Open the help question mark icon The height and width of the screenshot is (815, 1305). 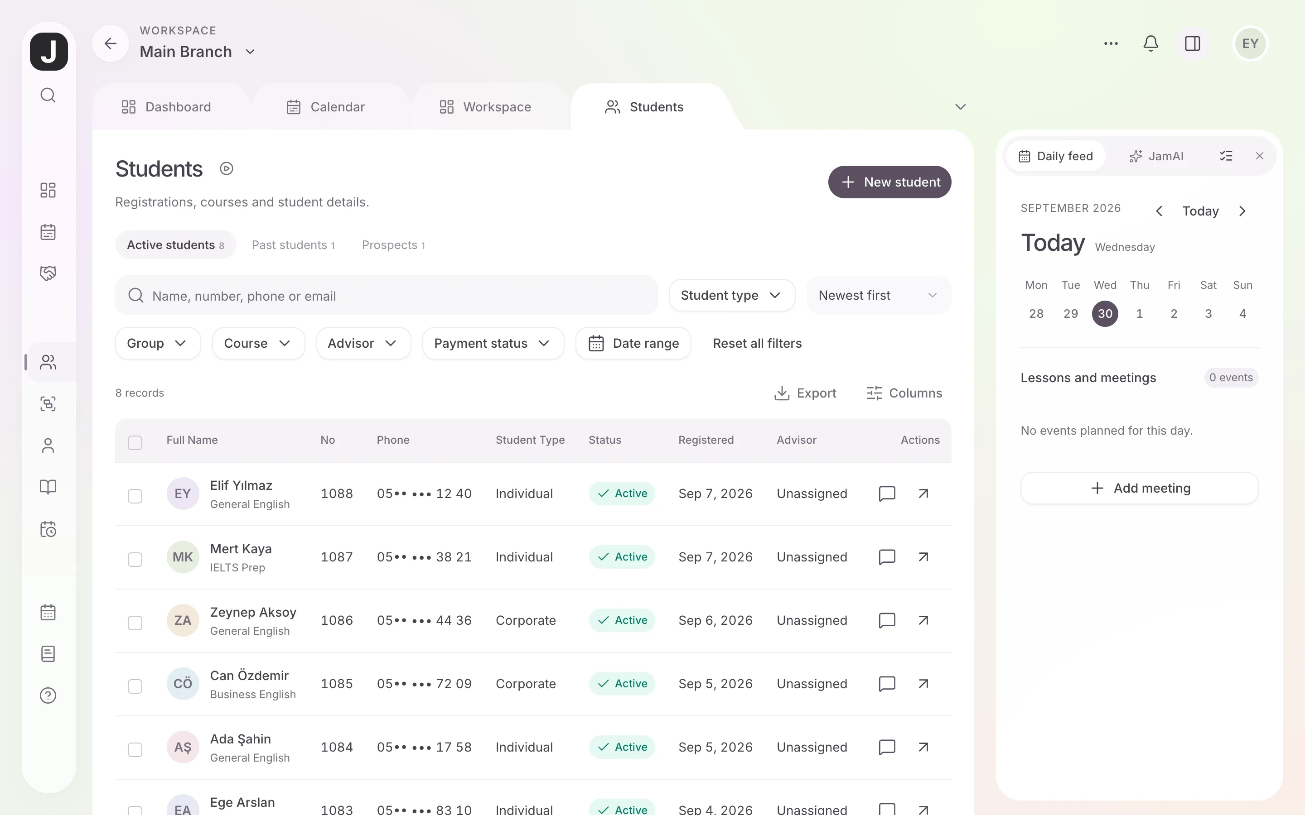[x=48, y=695]
